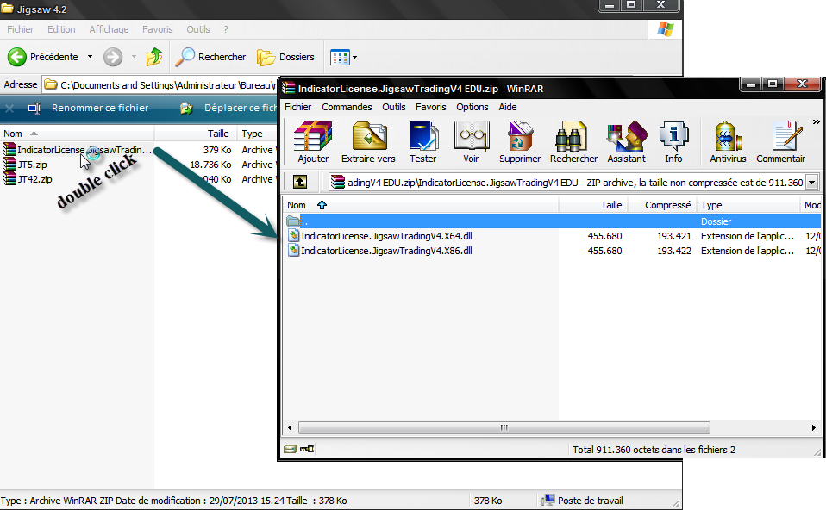Launch the Assistant wizard icon
The image size is (826, 510).
point(626,141)
